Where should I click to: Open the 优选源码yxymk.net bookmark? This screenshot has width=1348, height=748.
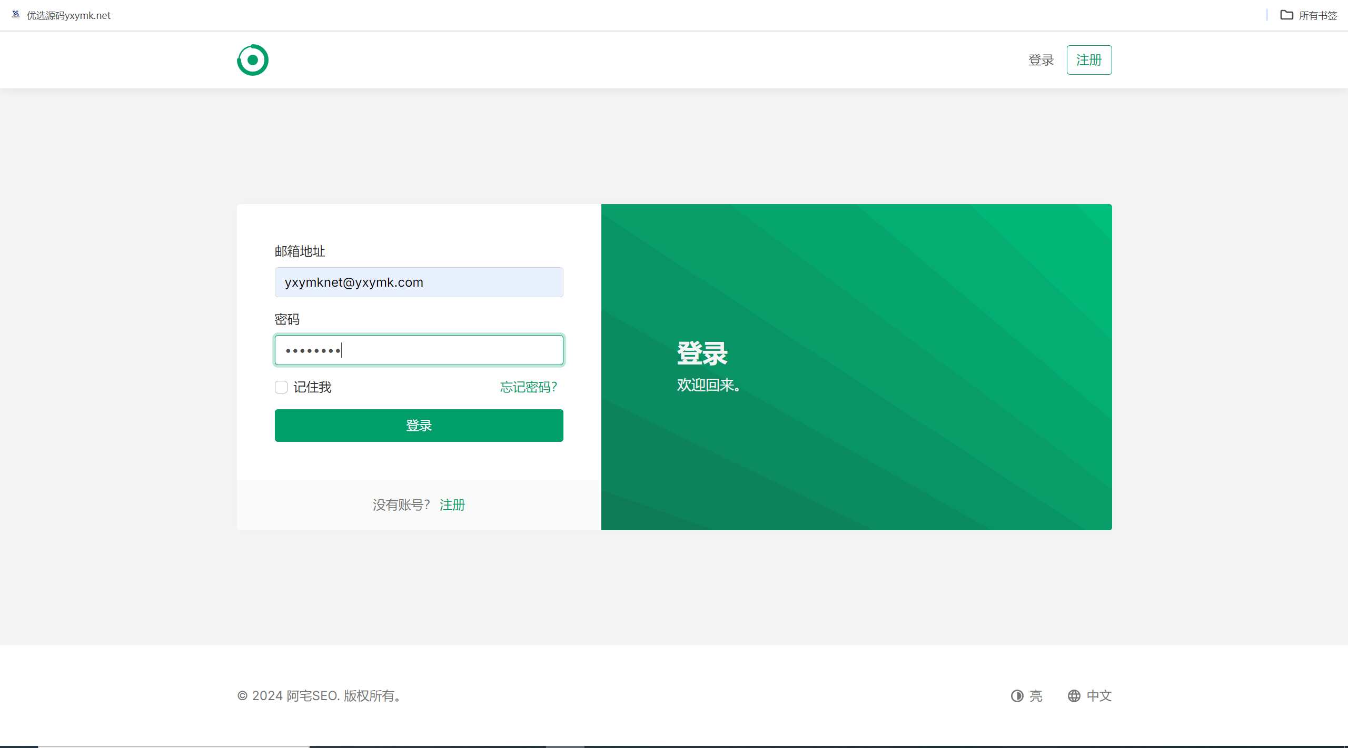coord(61,15)
